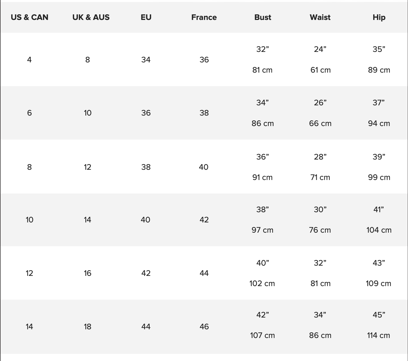Select the 99 cm hip value

[x=379, y=177]
